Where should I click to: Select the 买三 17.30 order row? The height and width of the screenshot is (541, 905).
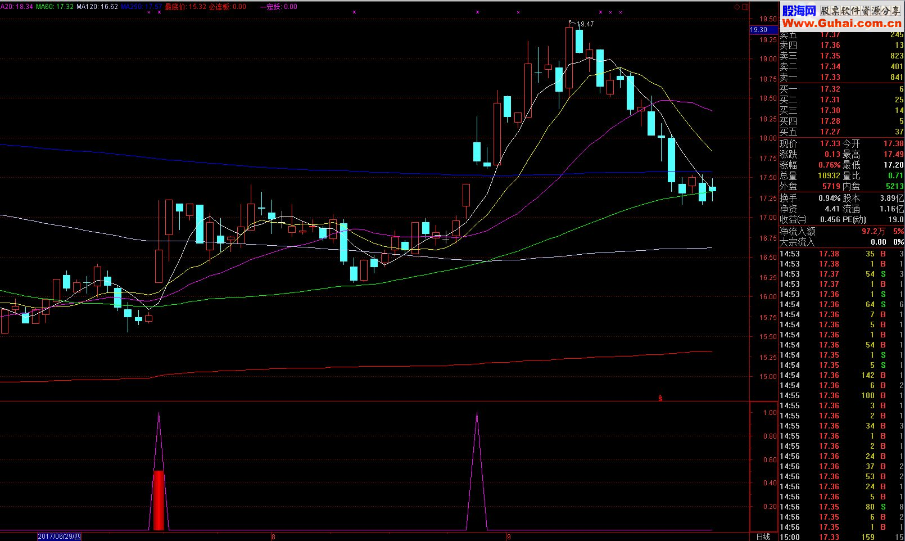[x=841, y=110]
